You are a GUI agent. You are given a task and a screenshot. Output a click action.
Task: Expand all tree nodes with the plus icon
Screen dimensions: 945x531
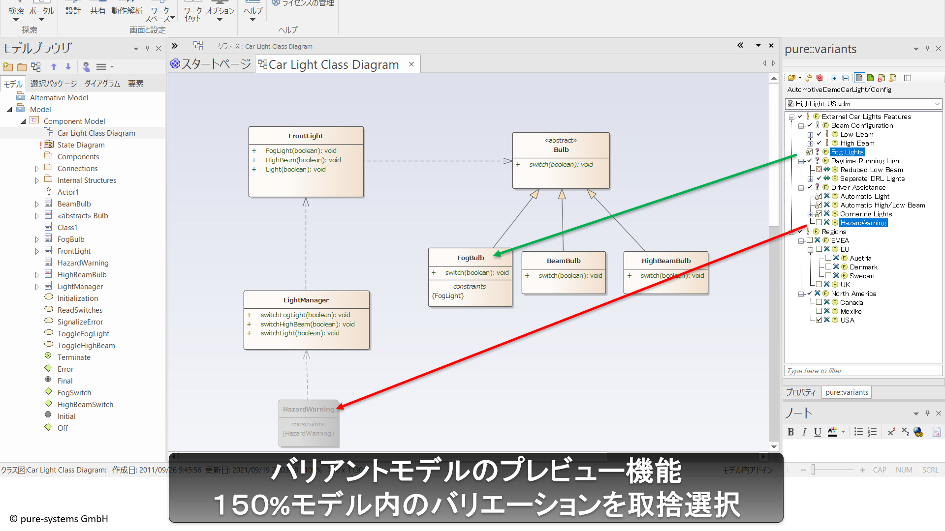pos(834,78)
